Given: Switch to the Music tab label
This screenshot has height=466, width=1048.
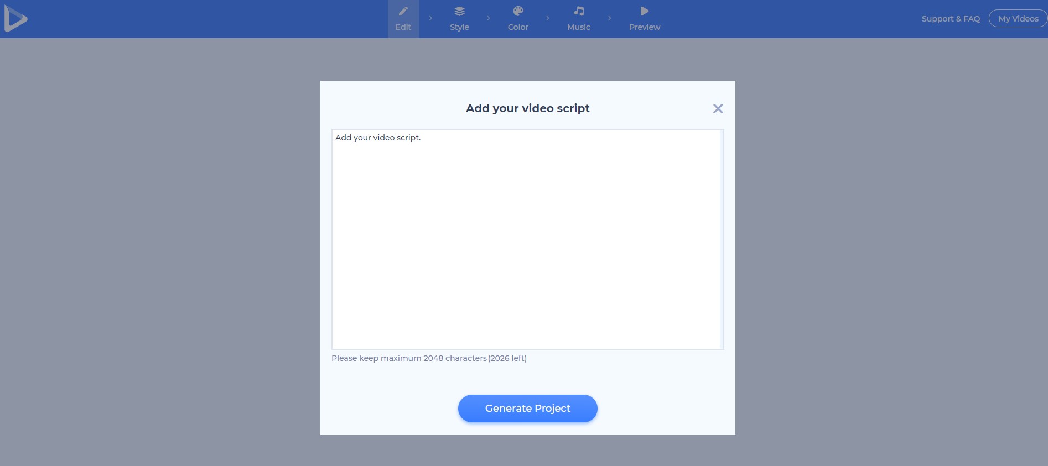Looking at the screenshot, I should pyautogui.click(x=579, y=27).
